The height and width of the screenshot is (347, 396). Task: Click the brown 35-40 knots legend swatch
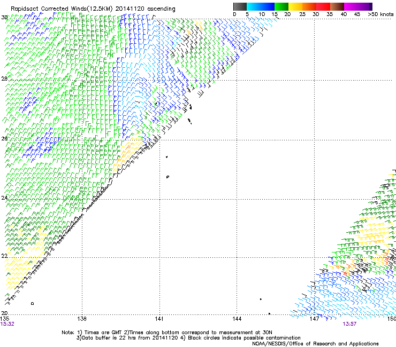(x=337, y=6)
